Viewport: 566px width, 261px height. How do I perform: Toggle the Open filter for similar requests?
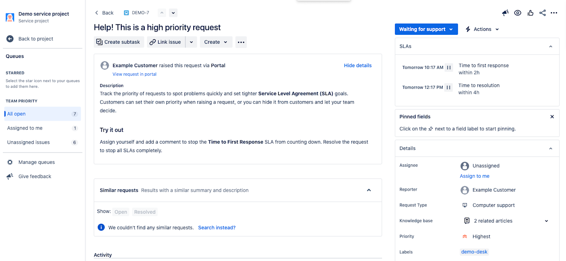pos(120,212)
